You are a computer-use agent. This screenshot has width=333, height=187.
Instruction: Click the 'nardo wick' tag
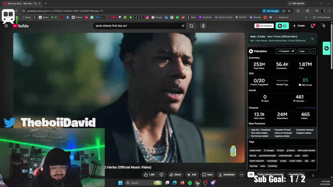click(255, 150)
